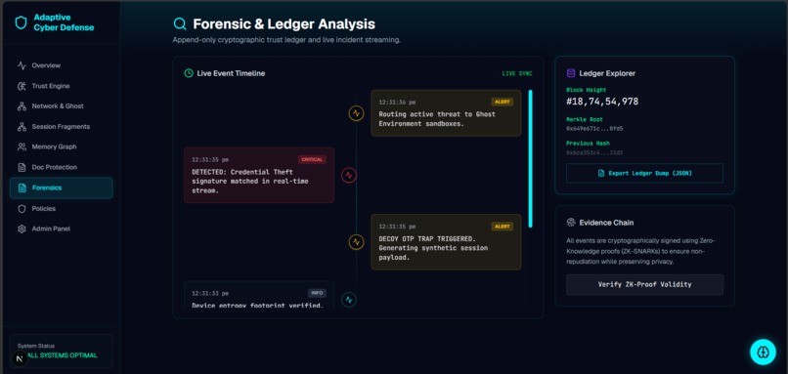Open the Routing active threat event card
Screen dimensions: 788x374
click(x=446, y=113)
